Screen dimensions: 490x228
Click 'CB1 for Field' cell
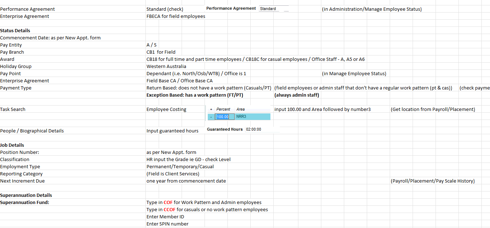161,52
